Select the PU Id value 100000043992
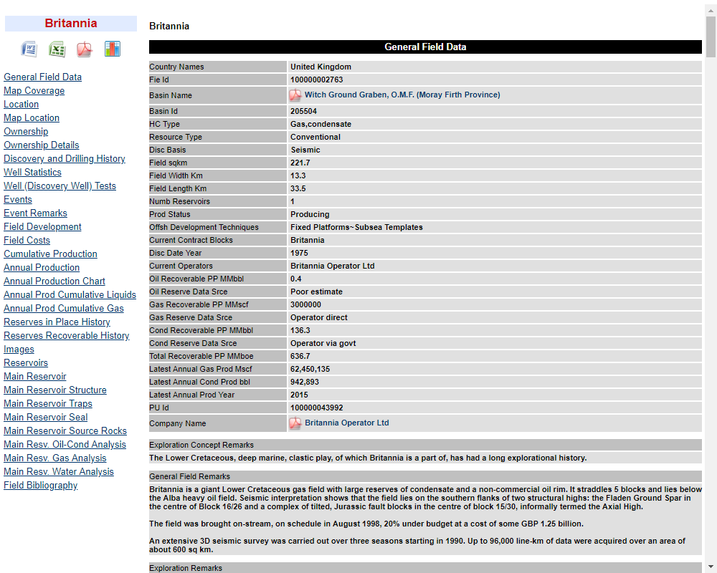Screen dimensions: 717x573 coord(317,408)
